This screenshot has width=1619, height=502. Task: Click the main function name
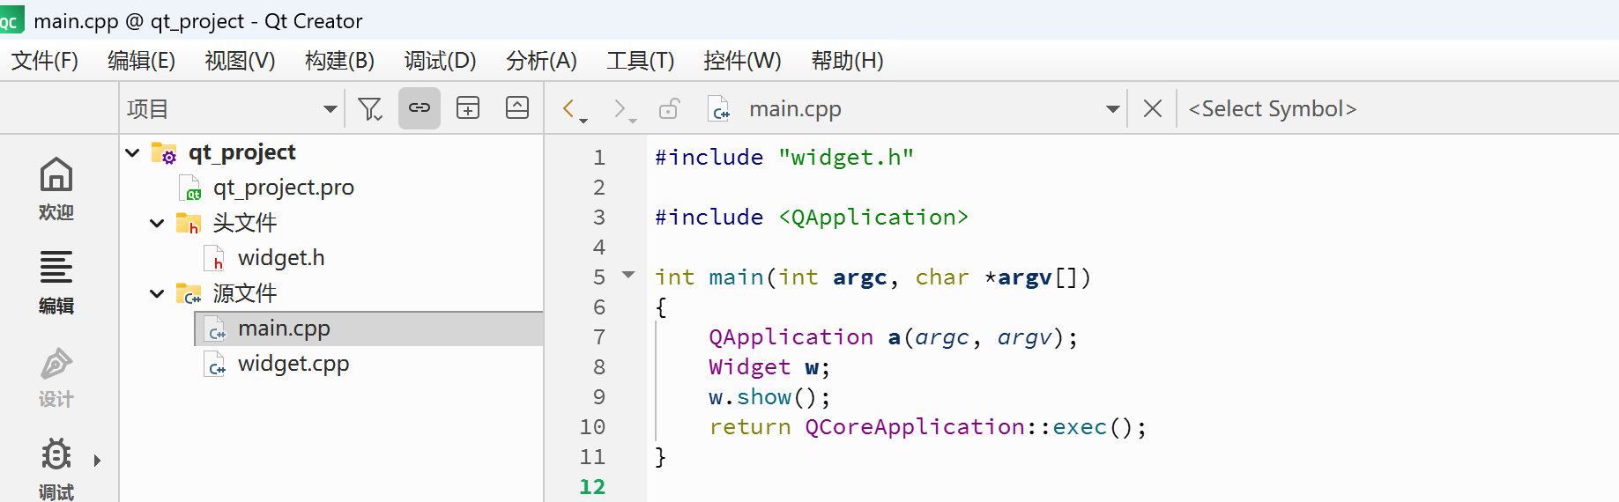(x=736, y=277)
